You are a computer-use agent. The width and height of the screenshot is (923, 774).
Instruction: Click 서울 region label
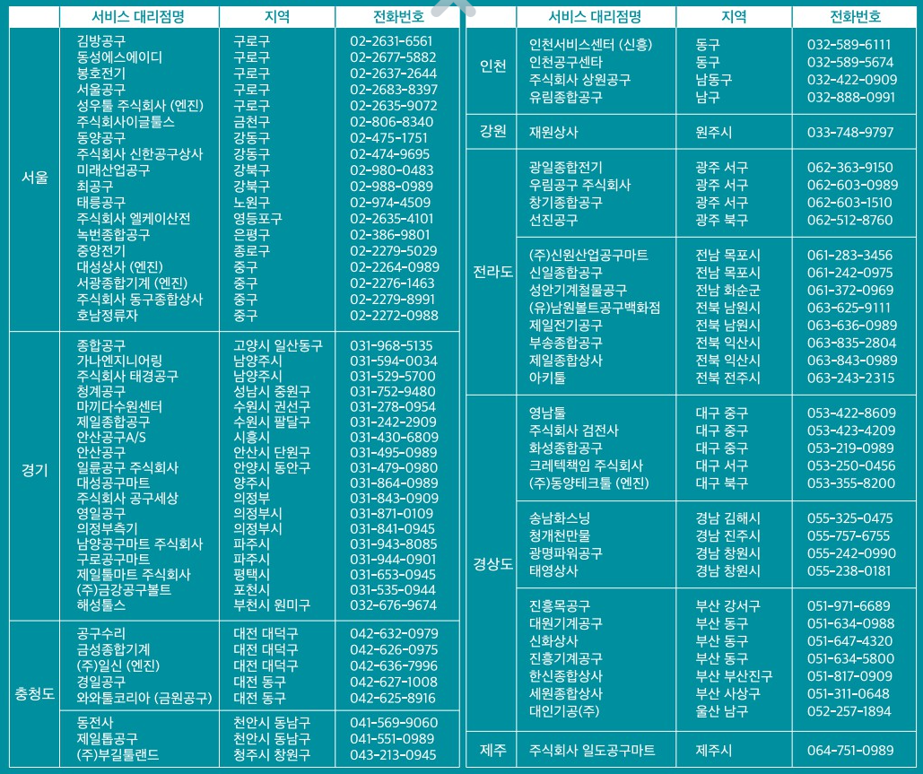34,178
